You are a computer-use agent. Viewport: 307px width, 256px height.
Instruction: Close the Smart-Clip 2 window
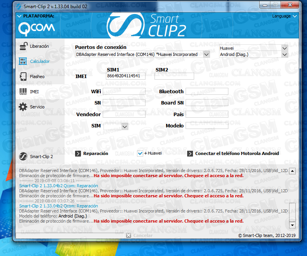(x=290, y=5)
